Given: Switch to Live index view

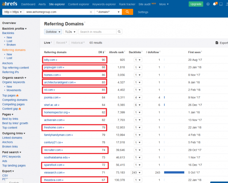Looking at the screenshot, I should coord(47,43).
